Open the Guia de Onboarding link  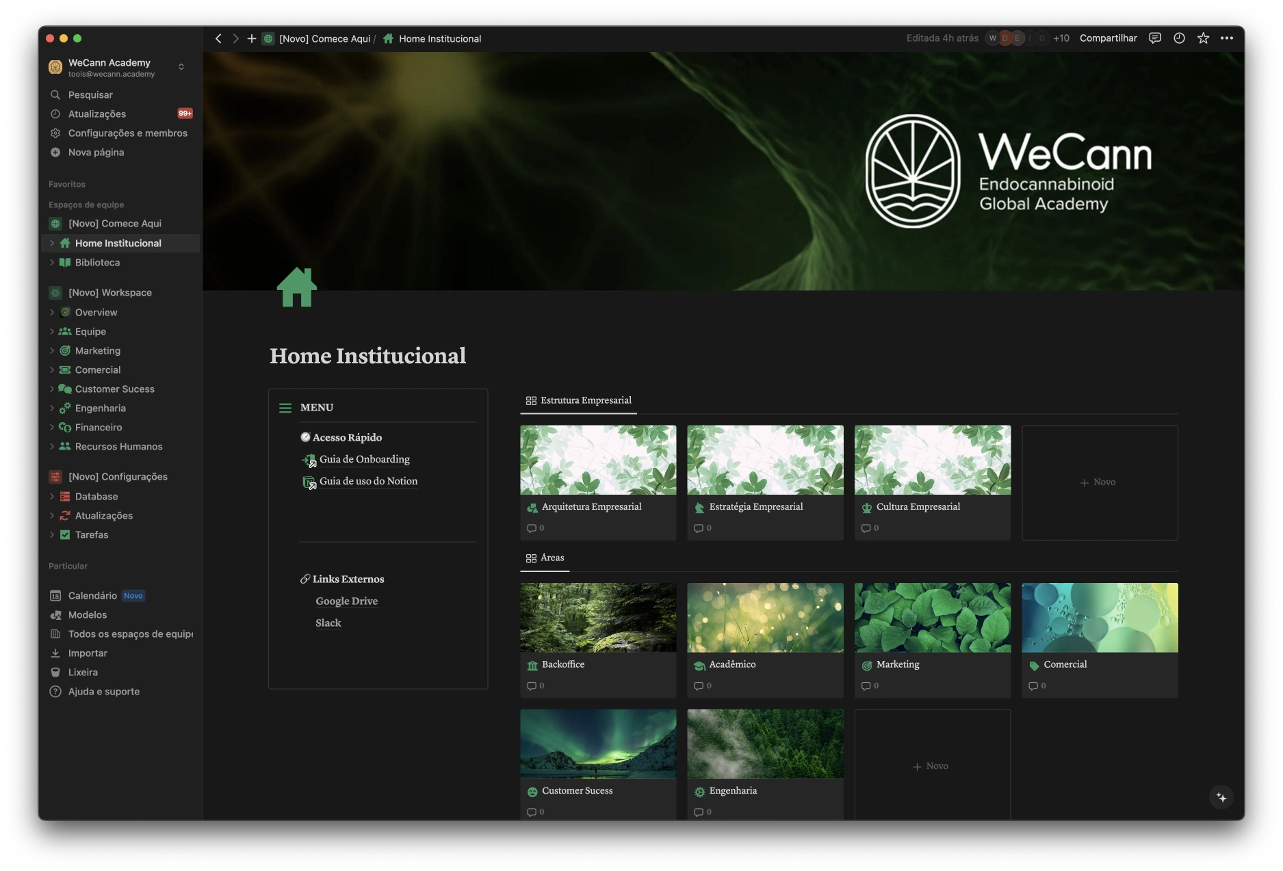click(364, 460)
